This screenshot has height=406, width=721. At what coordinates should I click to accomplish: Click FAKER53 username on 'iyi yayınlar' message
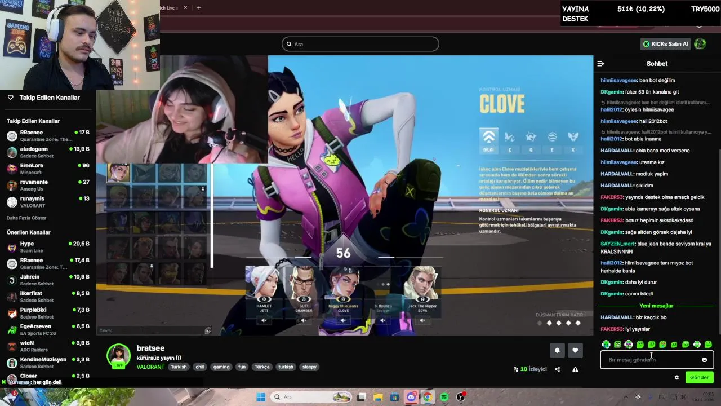pos(612,329)
